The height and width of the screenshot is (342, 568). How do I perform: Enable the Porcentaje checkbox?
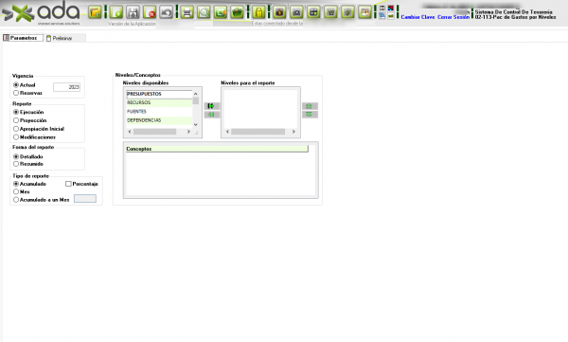coord(68,184)
